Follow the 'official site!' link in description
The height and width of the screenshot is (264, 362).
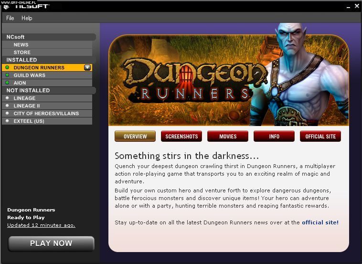[x=320, y=222]
